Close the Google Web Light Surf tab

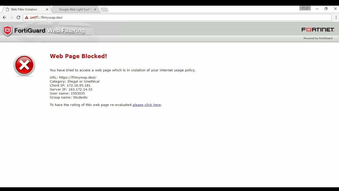(x=95, y=9)
